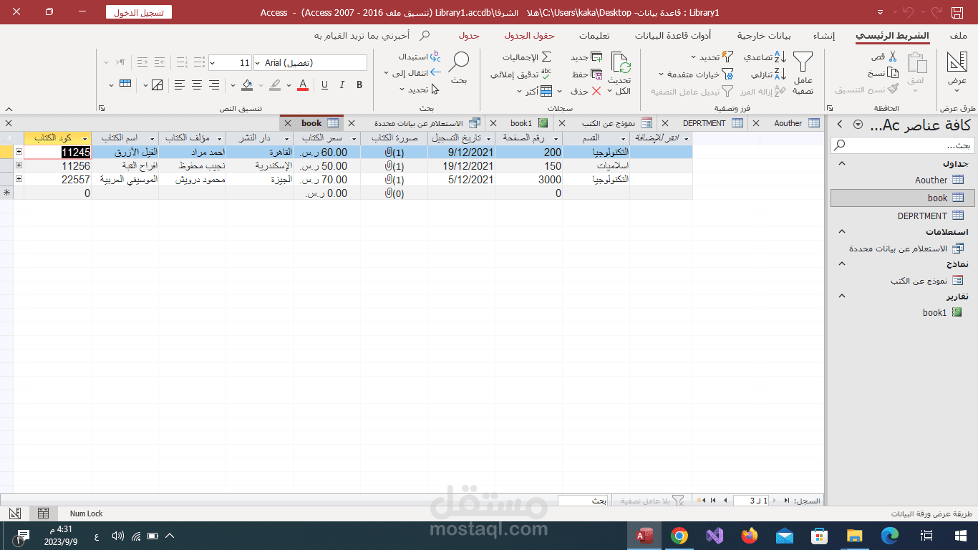Open Microsoft Edge from the taskbar
The image size is (978, 550).
[890, 536]
